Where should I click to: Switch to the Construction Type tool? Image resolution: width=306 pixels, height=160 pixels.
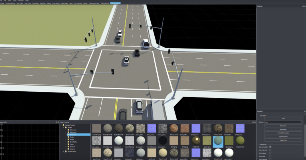94,3
